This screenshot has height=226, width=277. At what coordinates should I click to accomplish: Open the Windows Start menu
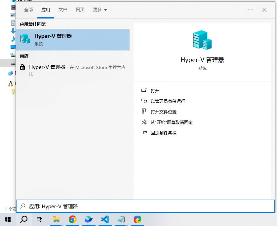8,219
